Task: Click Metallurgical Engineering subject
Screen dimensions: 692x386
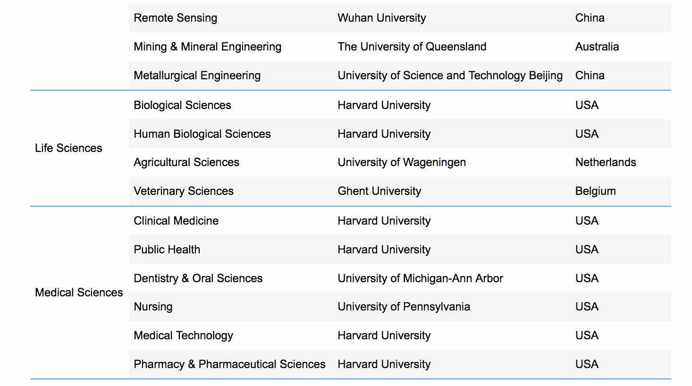Action: point(197,76)
